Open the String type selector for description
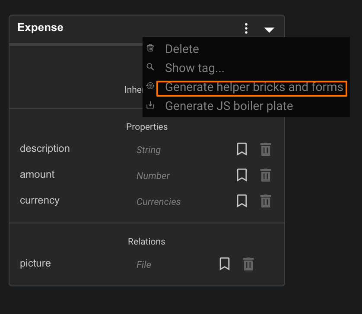 tap(148, 150)
